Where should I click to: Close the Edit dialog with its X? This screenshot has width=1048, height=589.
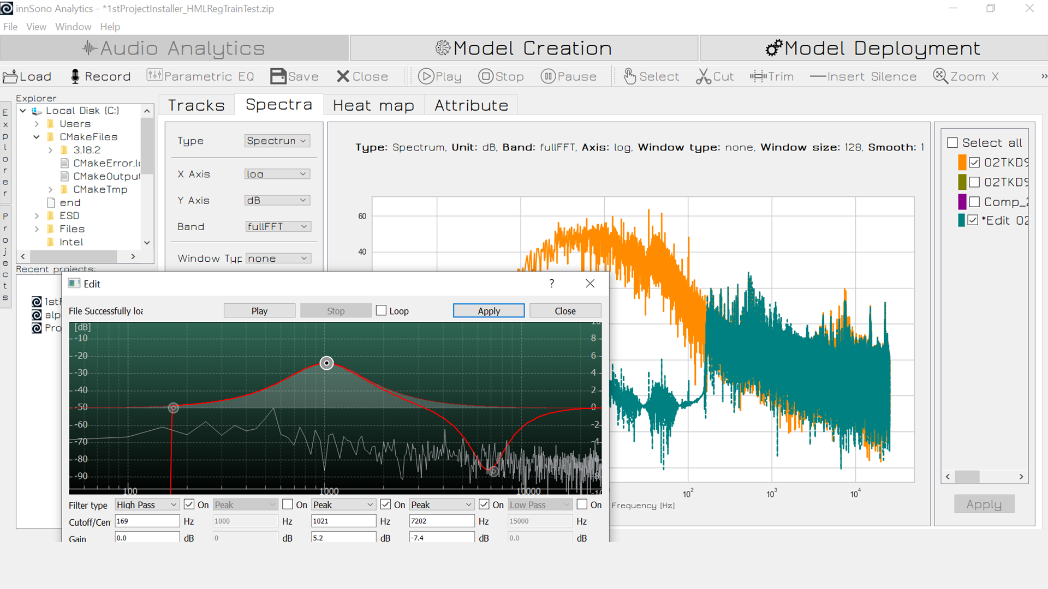(590, 284)
